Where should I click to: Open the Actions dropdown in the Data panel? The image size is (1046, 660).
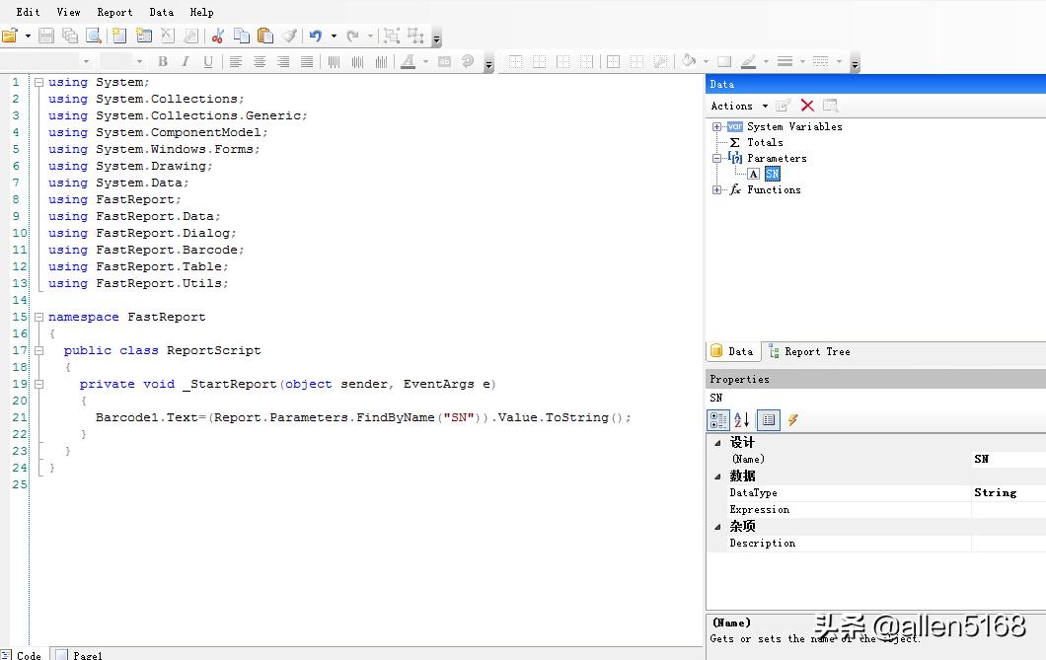[x=739, y=106]
